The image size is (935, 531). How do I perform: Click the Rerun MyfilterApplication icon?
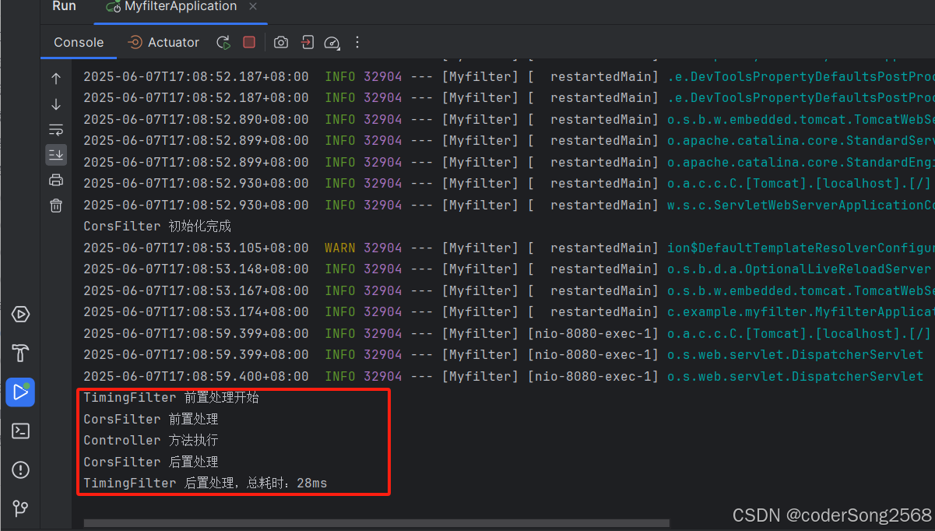tap(223, 43)
